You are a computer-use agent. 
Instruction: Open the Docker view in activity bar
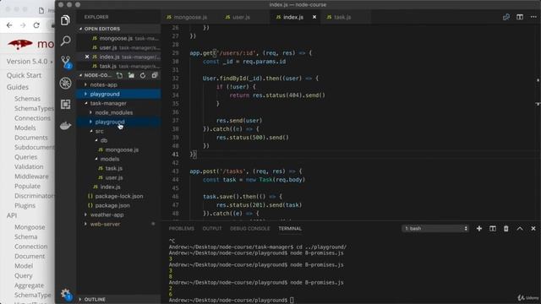[65, 126]
